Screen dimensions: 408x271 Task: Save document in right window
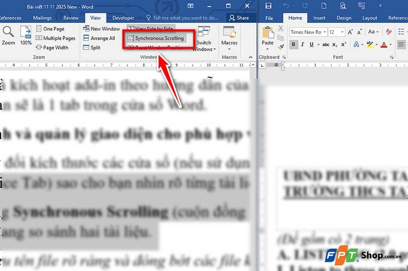point(268,6)
